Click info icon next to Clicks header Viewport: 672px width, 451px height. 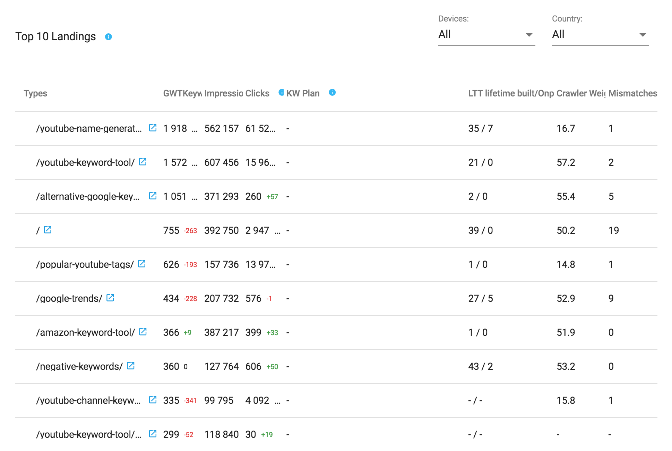point(281,92)
